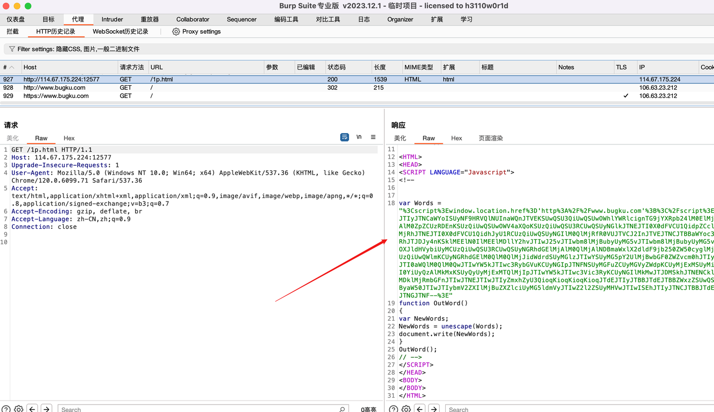The image size is (714, 412).
Task: Switch response view to Hex
Action: [x=457, y=138]
